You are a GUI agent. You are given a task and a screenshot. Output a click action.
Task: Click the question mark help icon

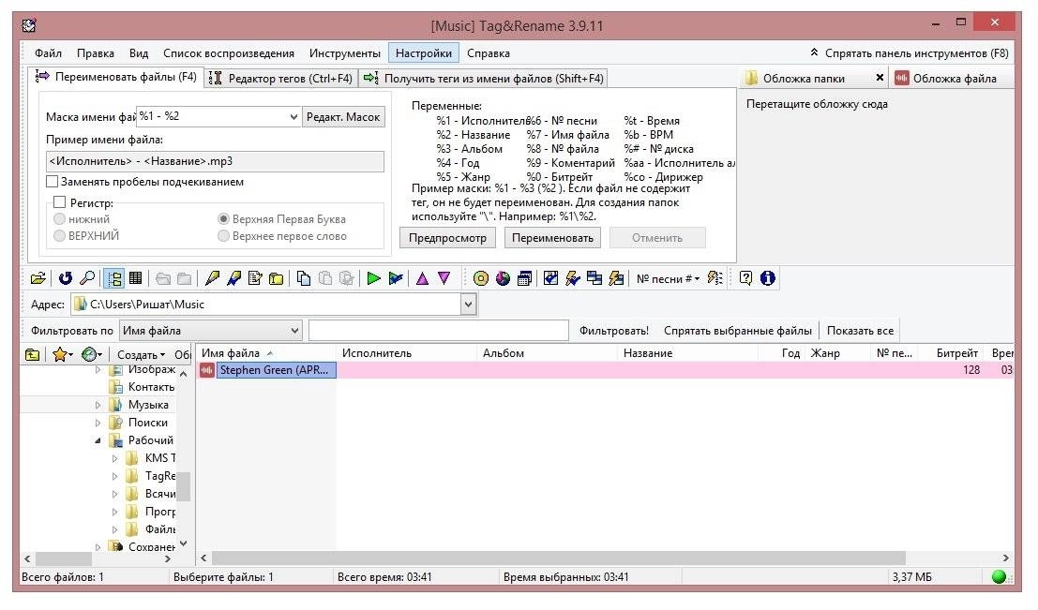click(x=746, y=278)
